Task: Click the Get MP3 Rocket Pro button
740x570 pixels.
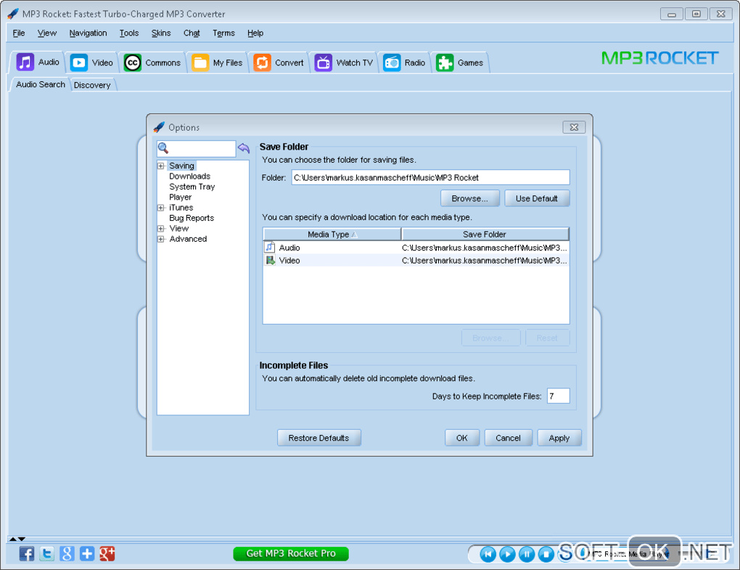Action: click(291, 553)
